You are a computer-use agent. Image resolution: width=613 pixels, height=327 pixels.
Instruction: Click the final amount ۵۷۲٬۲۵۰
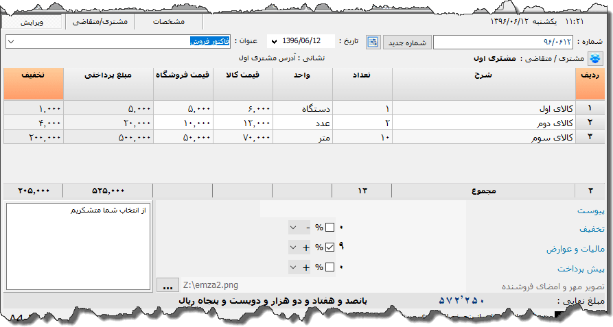462,300
